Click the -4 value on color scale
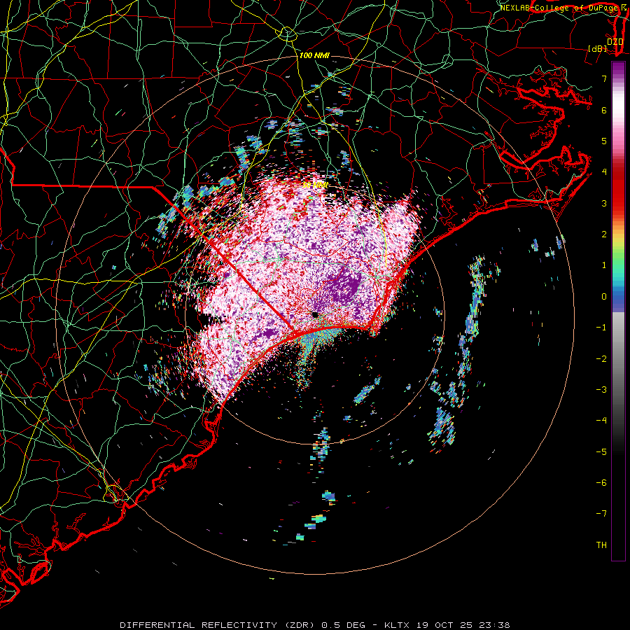Screen dimensions: 630x630 pyautogui.click(x=601, y=421)
